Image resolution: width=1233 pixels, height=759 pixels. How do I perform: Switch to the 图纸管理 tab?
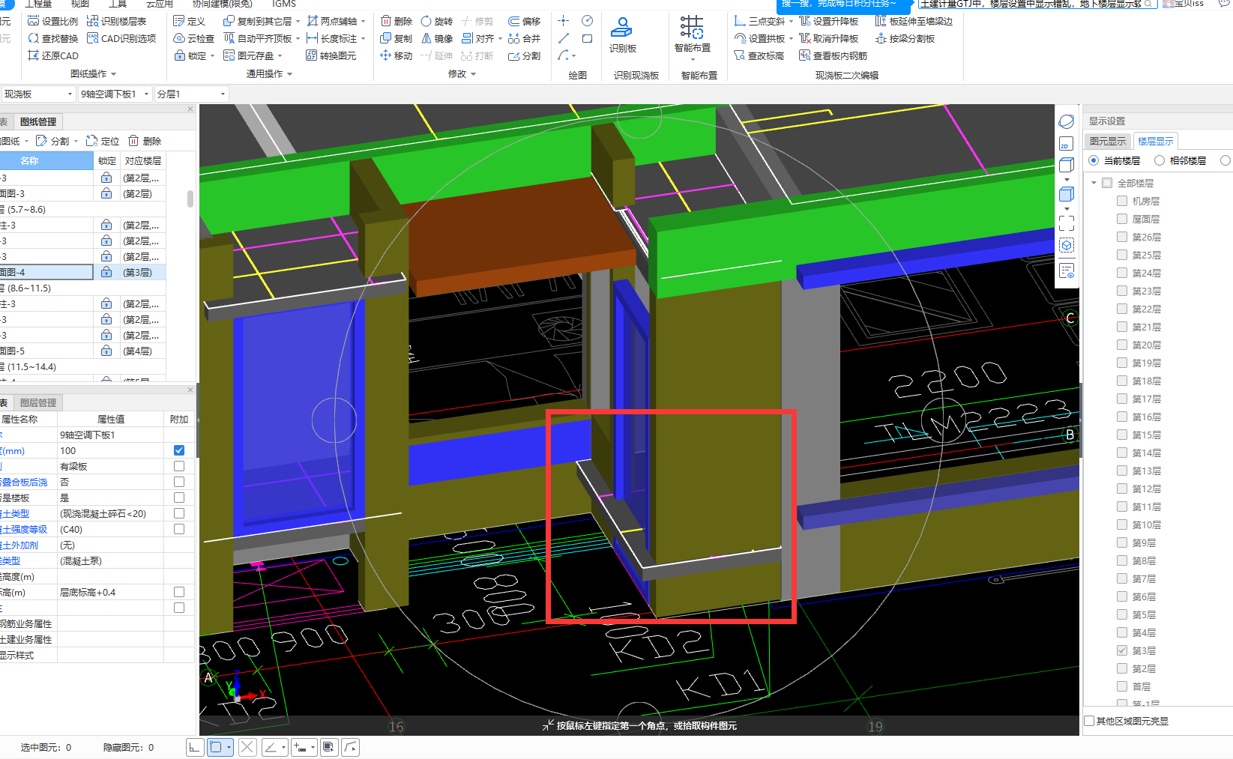[x=37, y=121]
